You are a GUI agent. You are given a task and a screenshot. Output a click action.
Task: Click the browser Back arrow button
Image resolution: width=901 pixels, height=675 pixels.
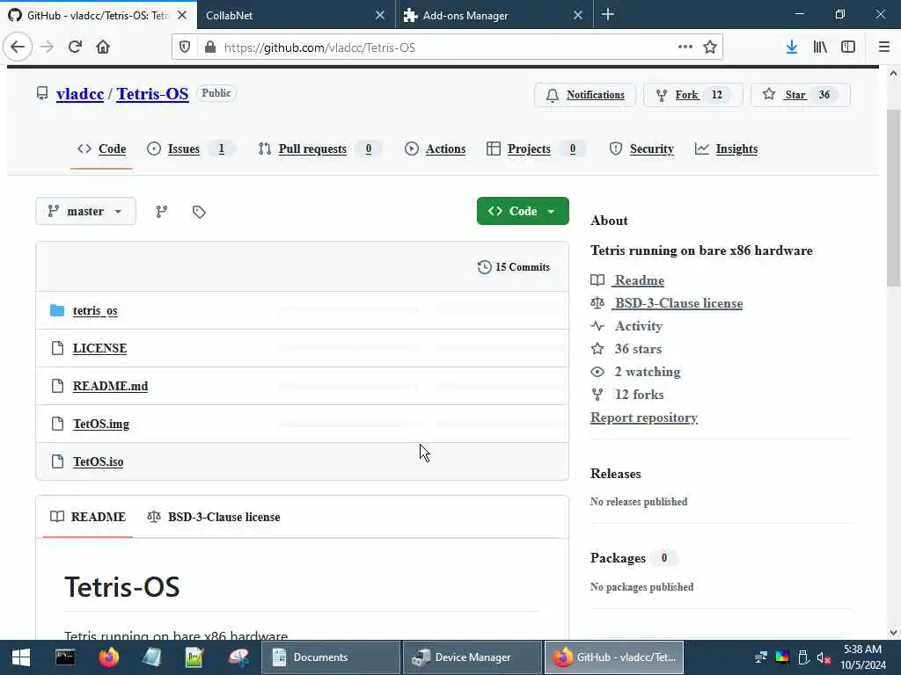tap(18, 47)
